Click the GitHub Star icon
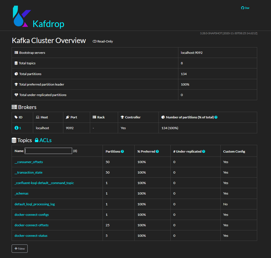The image size is (271, 258). 243,8
